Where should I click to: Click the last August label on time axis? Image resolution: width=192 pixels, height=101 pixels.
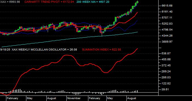tap(132, 98)
